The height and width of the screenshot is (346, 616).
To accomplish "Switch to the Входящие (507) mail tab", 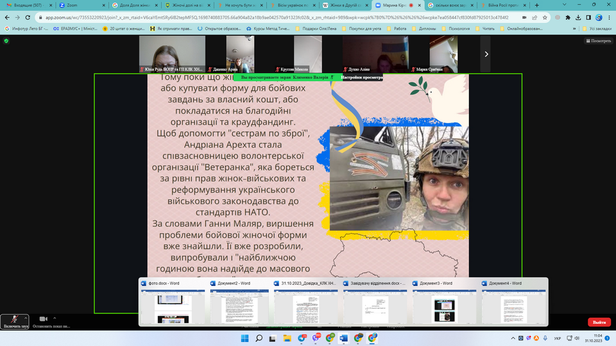I will point(26,5).
